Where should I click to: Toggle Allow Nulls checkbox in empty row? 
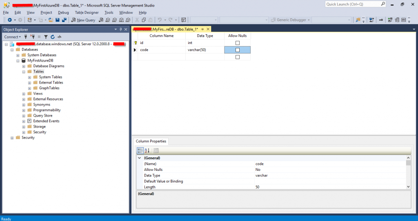pyautogui.click(x=238, y=57)
